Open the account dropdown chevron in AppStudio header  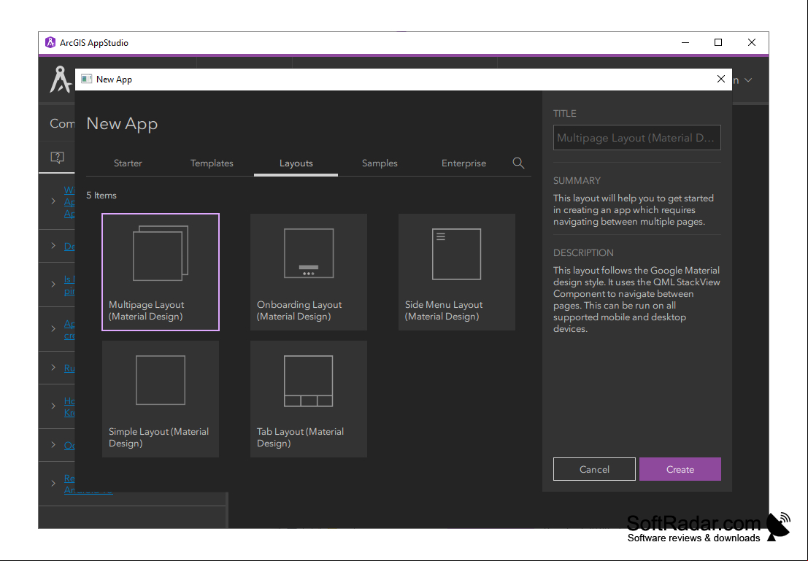point(749,80)
